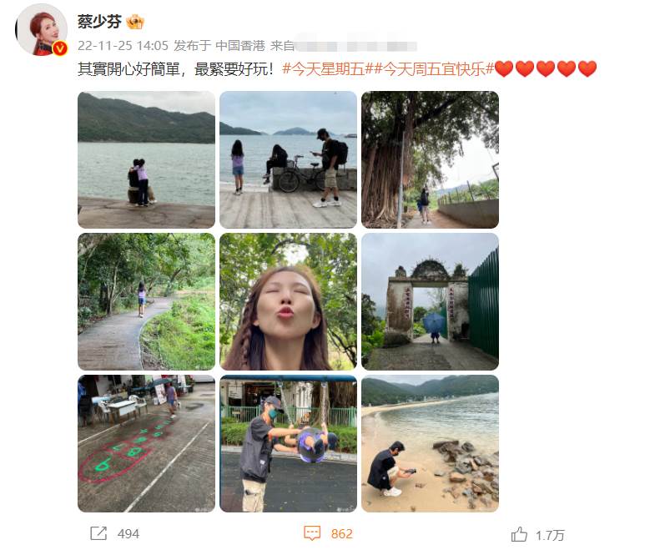Click the orange verified V badge

[60, 48]
